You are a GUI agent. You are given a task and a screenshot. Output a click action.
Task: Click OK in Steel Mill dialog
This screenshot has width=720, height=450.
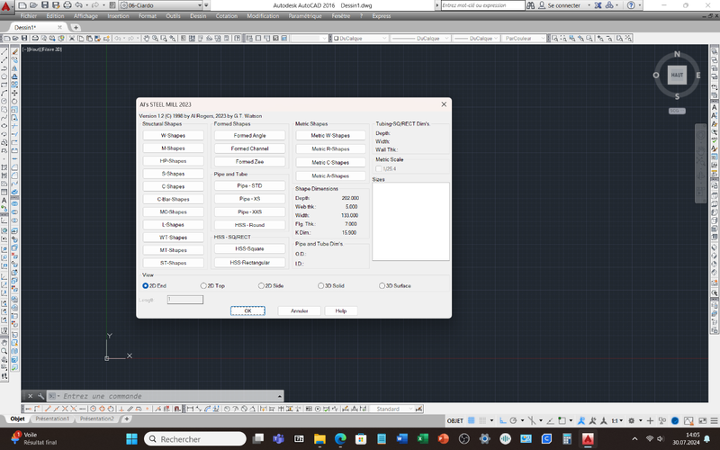[247, 310]
